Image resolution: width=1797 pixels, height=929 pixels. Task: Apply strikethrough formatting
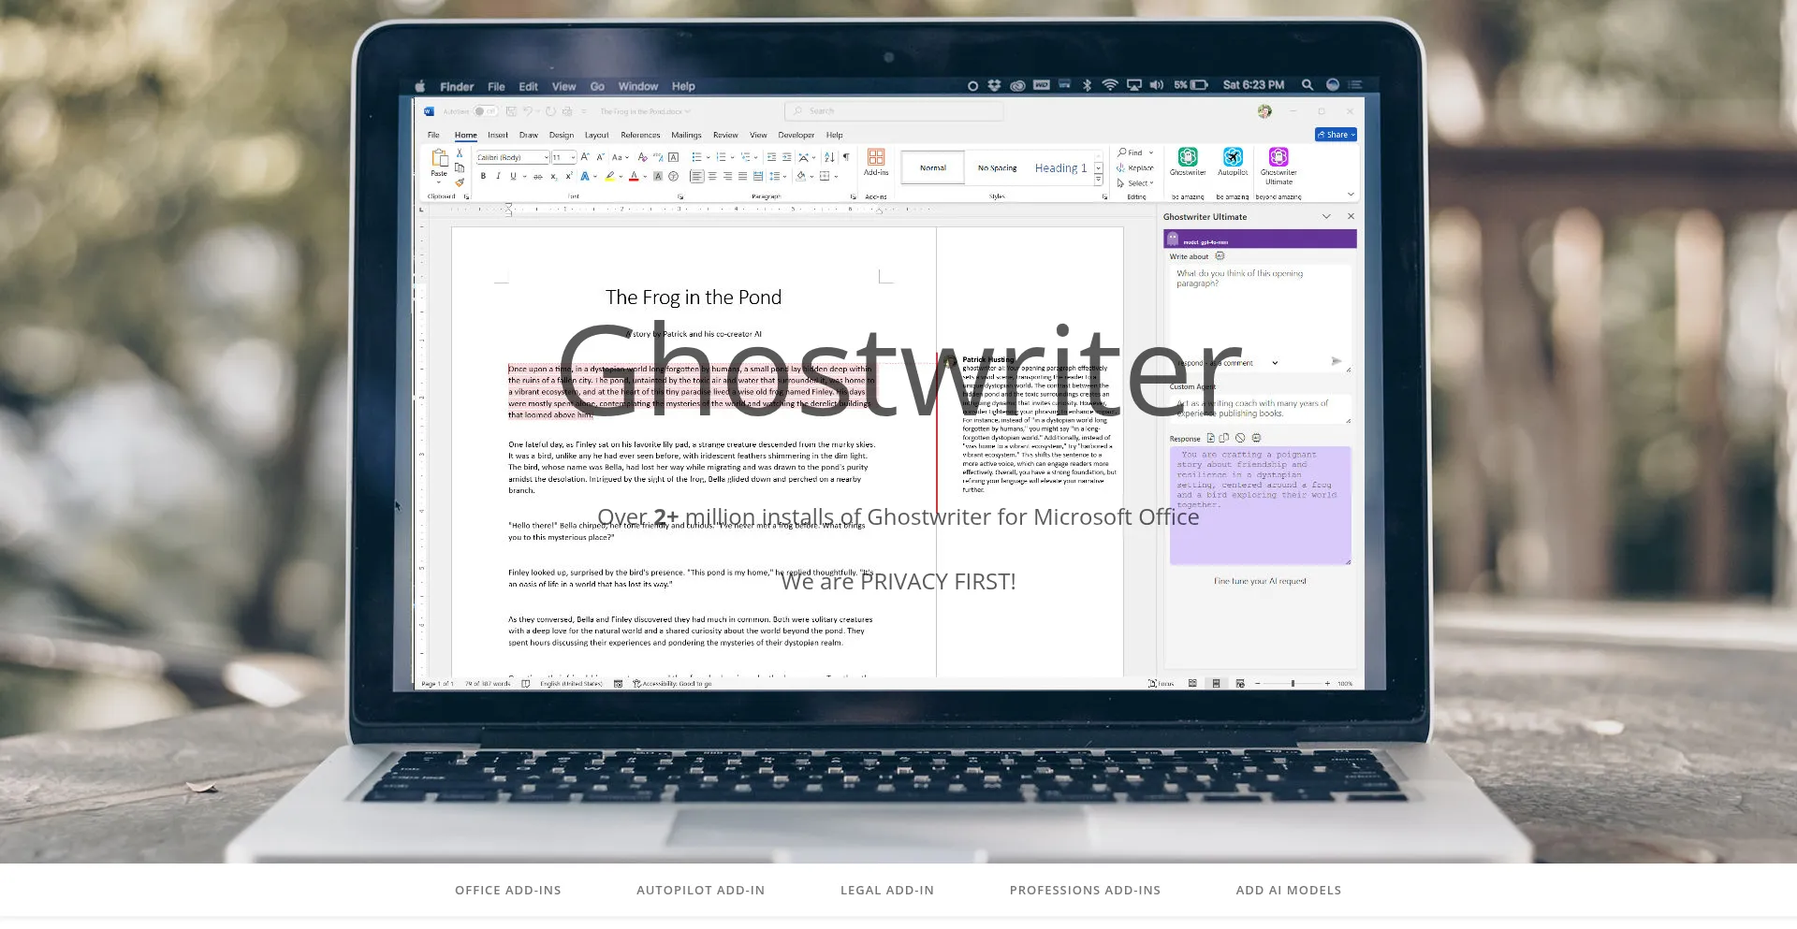[x=537, y=177]
